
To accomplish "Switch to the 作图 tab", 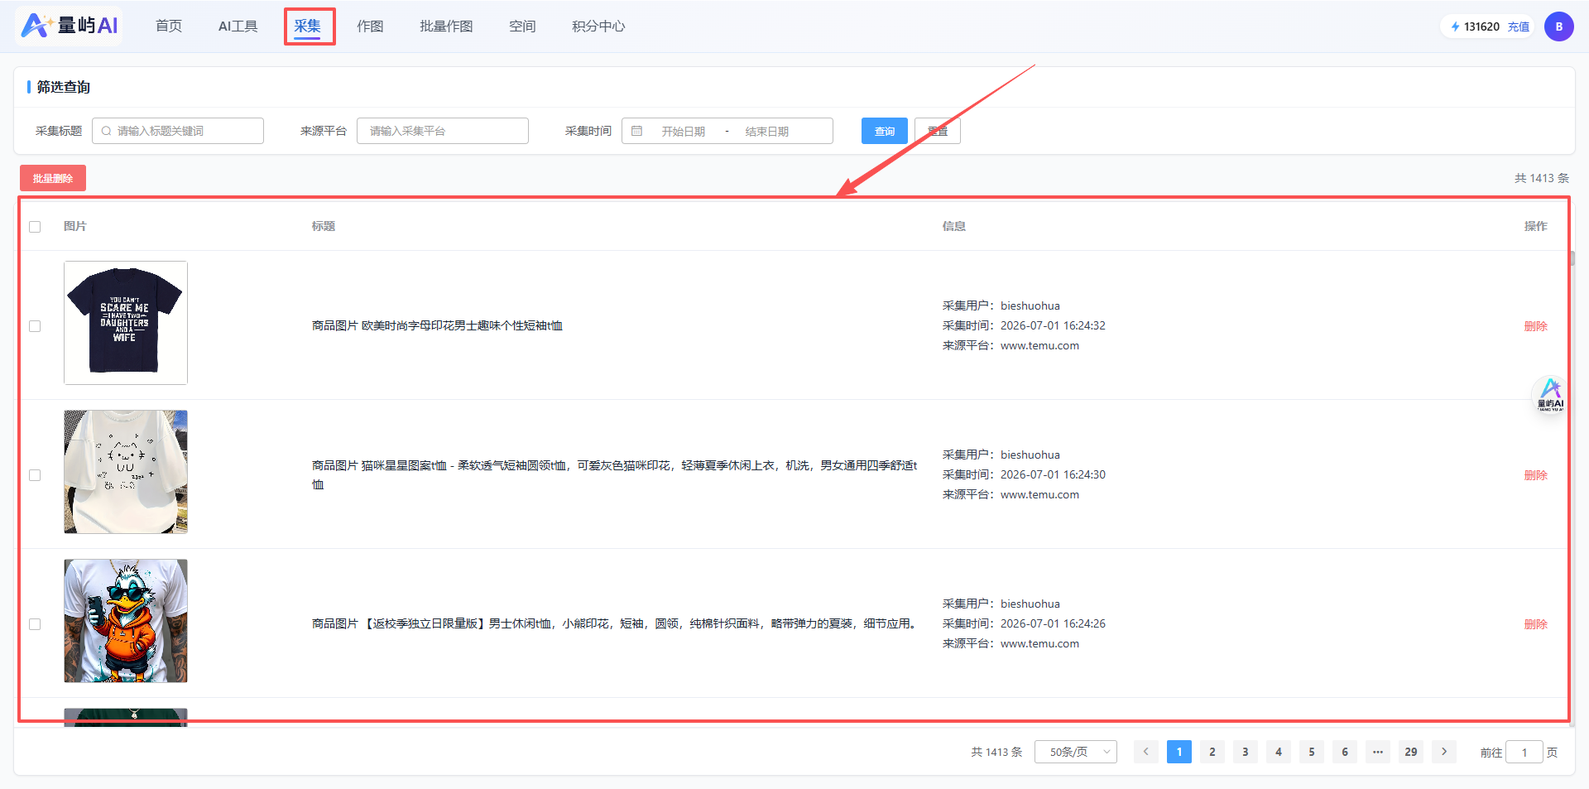I will tap(370, 26).
